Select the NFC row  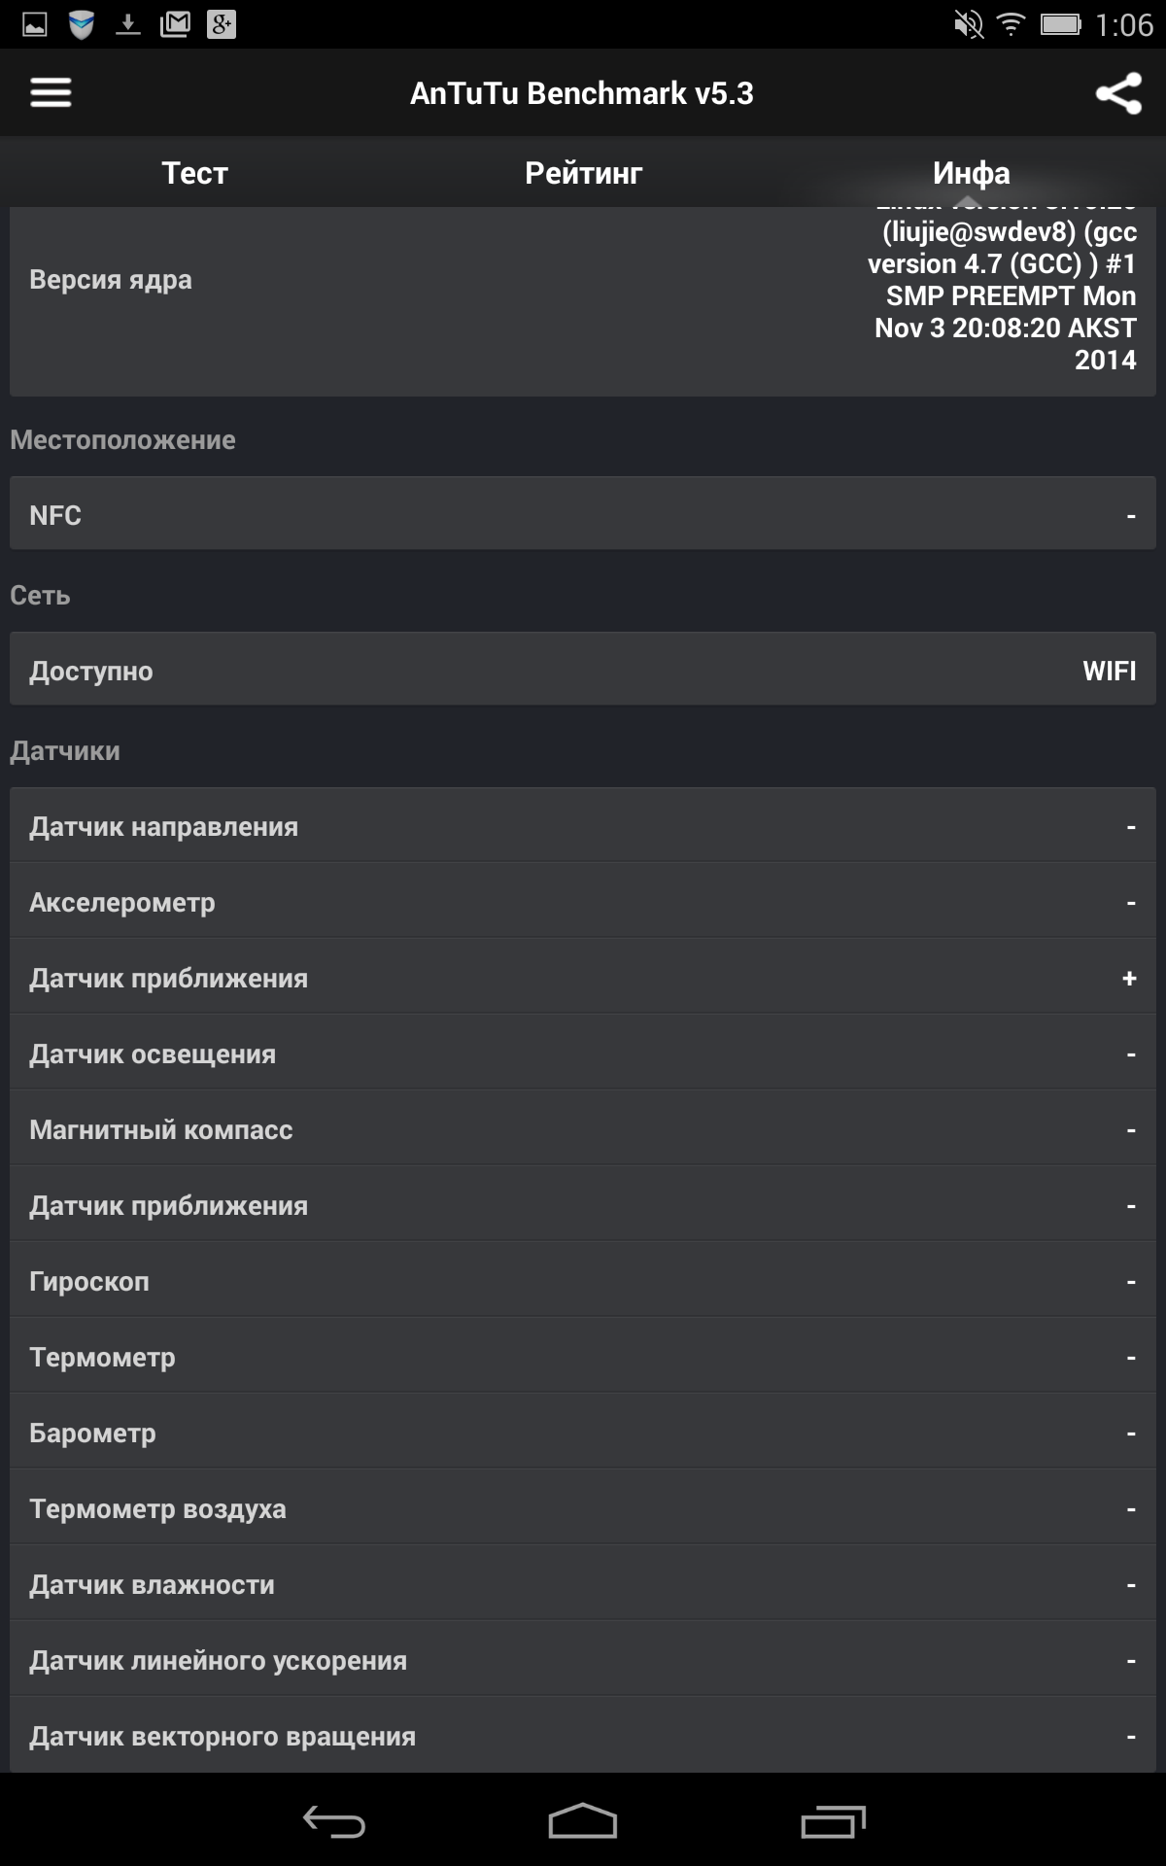(x=583, y=514)
